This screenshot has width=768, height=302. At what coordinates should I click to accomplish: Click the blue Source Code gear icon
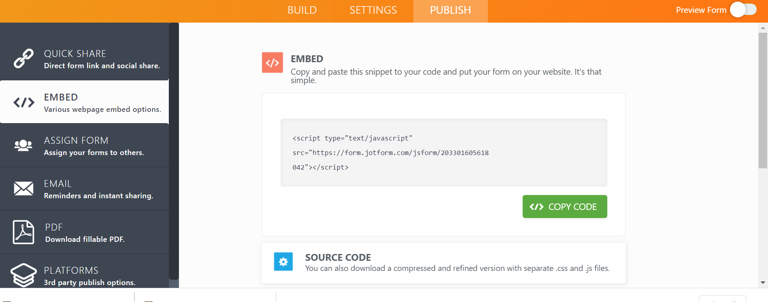point(283,262)
